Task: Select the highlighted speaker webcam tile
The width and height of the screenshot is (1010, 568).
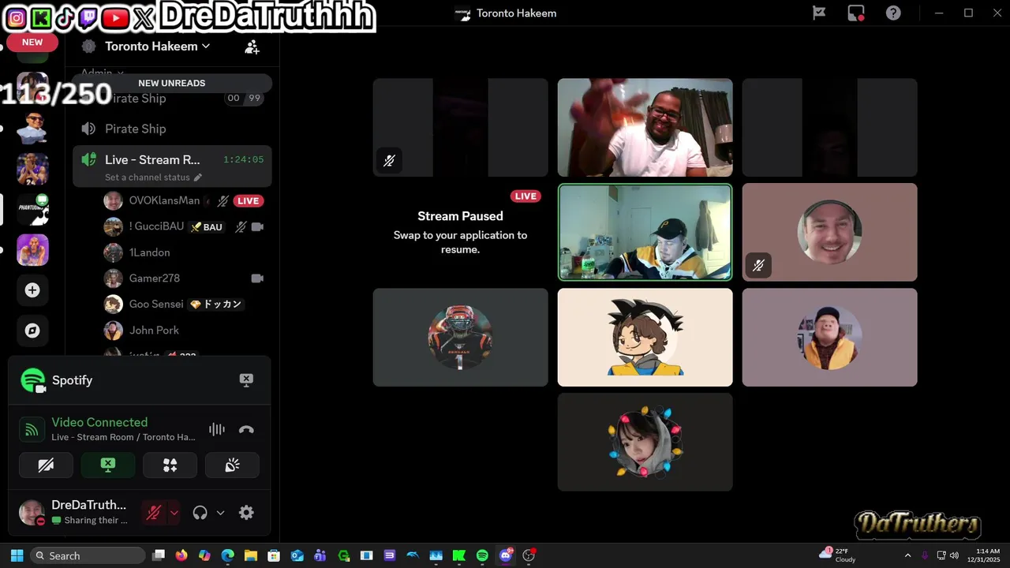Action: (645, 232)
